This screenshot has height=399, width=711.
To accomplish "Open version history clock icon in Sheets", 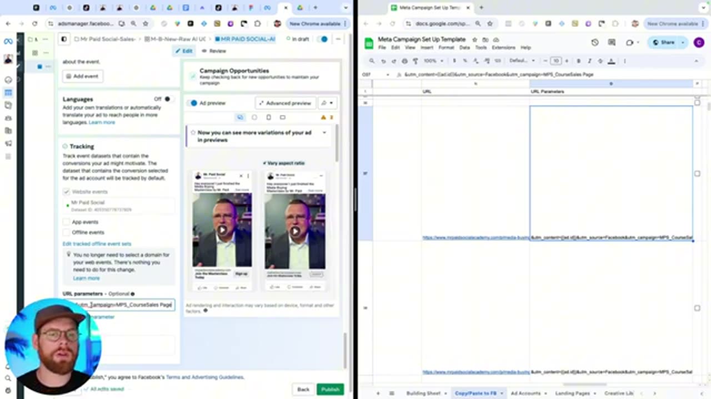I will tap(595, 43).
